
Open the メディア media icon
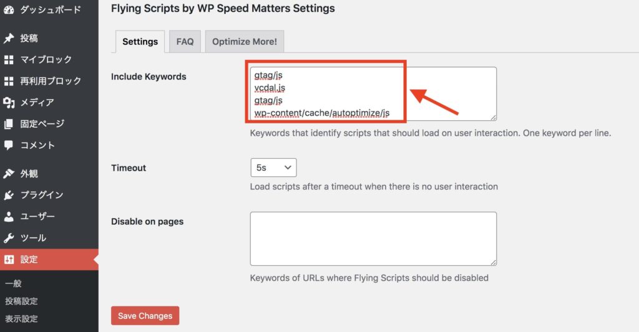(x=9, y=103)
